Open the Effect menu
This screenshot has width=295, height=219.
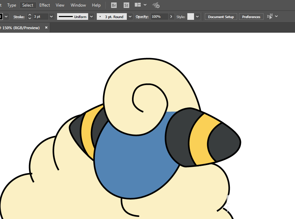(45, 5)
